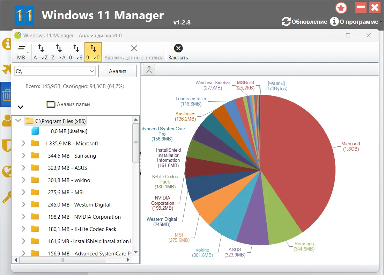Maximize the Анализ диска window
Viewport: 384px width, 275px height.
click(348, 35)
